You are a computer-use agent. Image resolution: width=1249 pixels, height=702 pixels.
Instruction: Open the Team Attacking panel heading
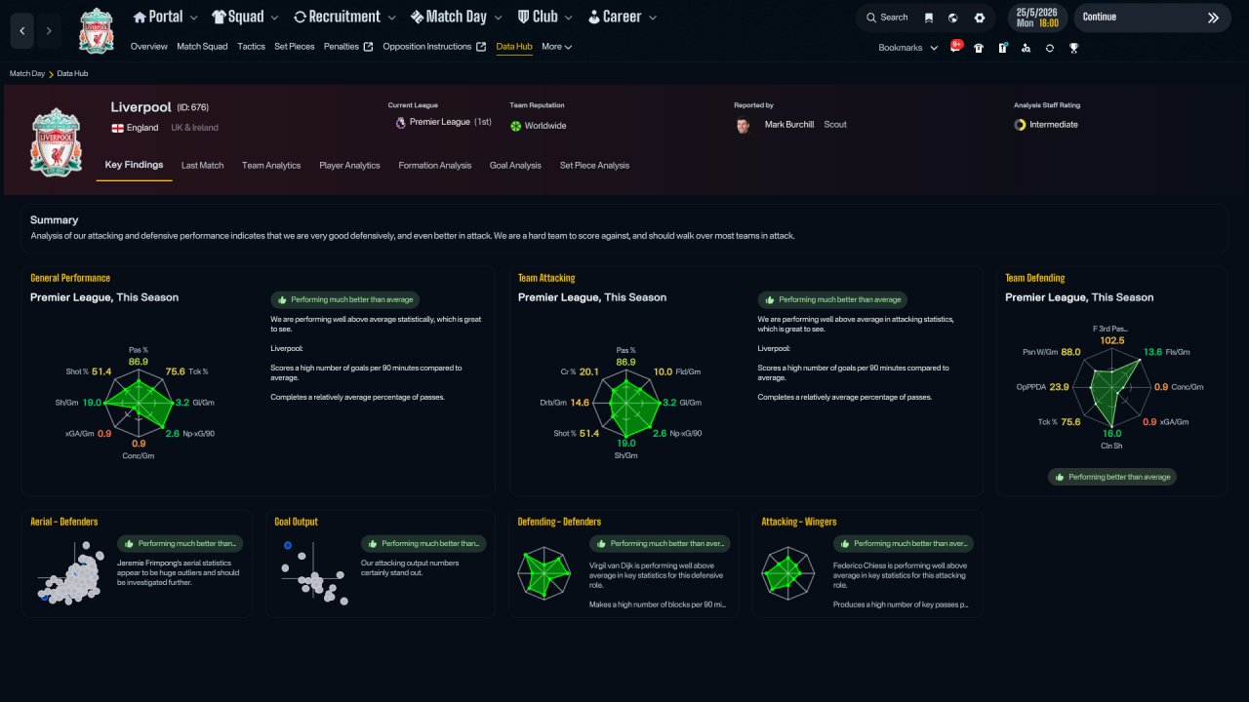click(546, 278)
